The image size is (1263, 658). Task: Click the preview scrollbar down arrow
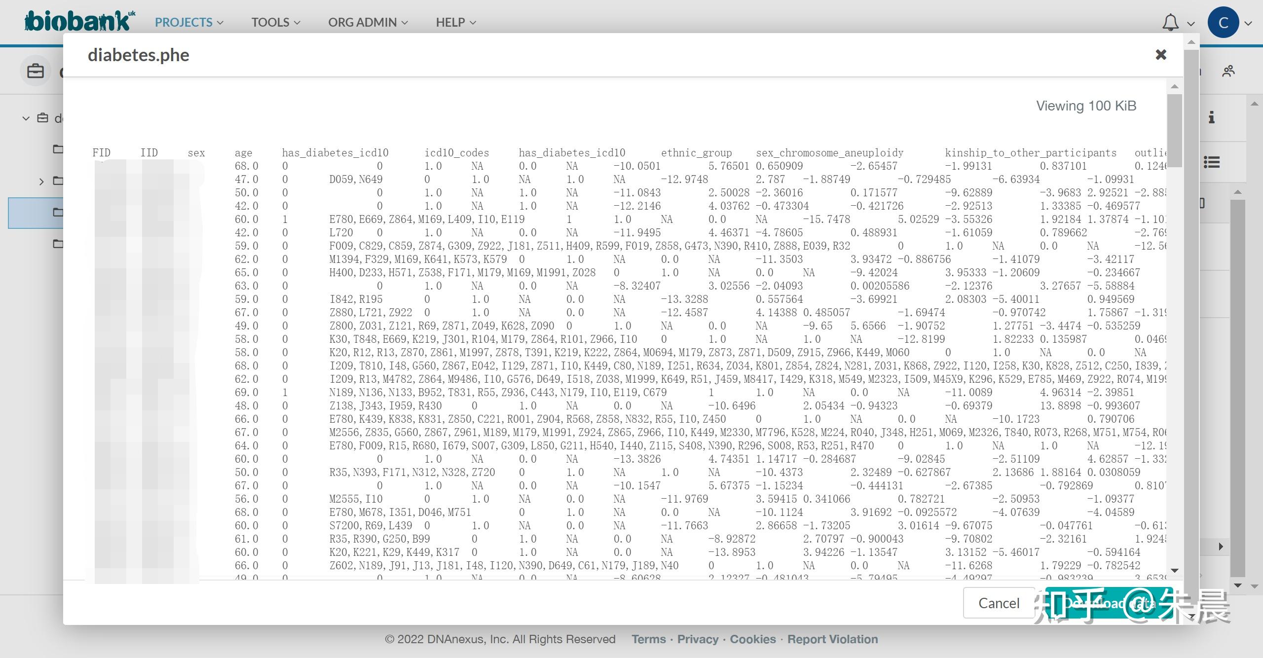(1174, 571)
